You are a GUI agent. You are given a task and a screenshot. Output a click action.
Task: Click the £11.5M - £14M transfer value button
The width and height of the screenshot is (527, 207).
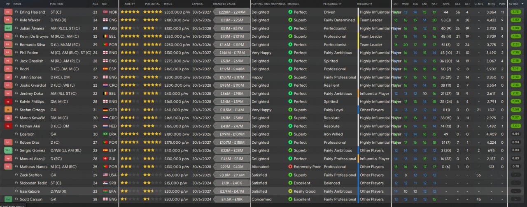coord(232,110)
